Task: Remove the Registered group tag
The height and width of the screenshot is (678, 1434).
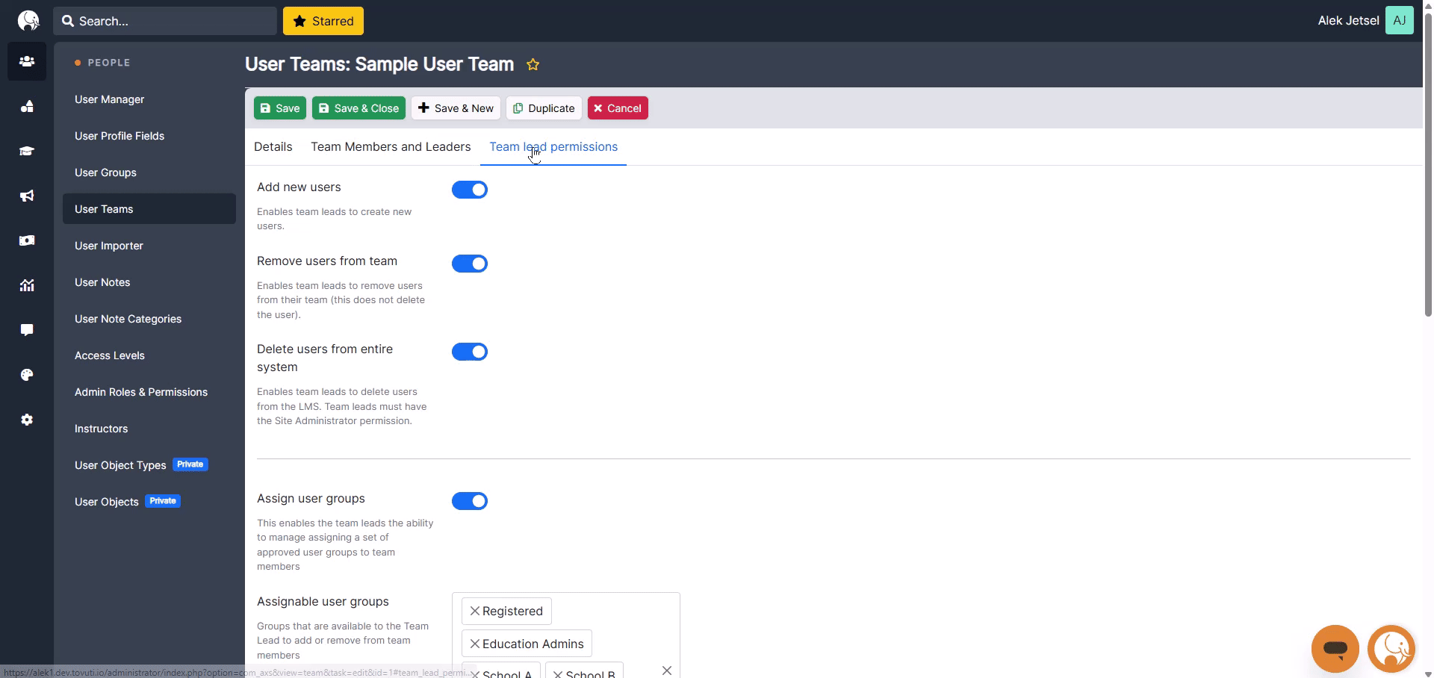Action: [x=474, y=611]
